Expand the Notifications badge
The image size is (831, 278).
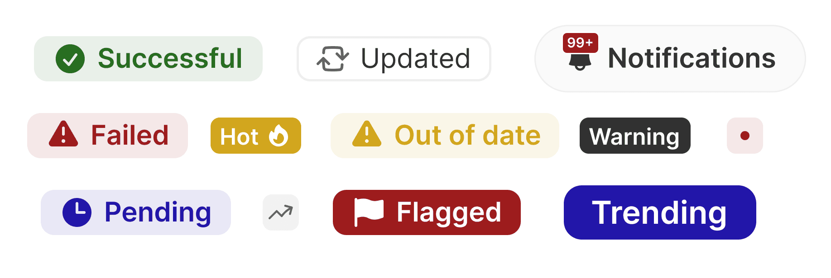(x=670, y=58)
